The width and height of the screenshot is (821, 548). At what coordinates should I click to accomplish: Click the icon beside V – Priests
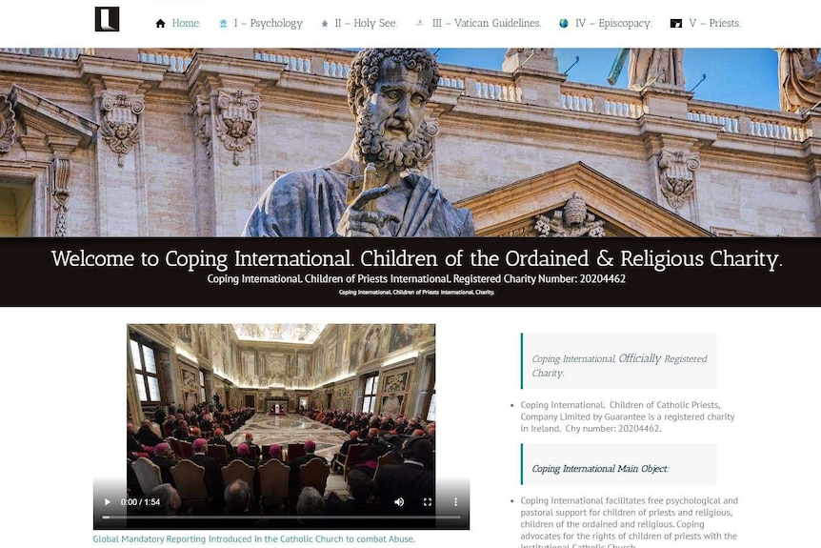pos(676,23)
